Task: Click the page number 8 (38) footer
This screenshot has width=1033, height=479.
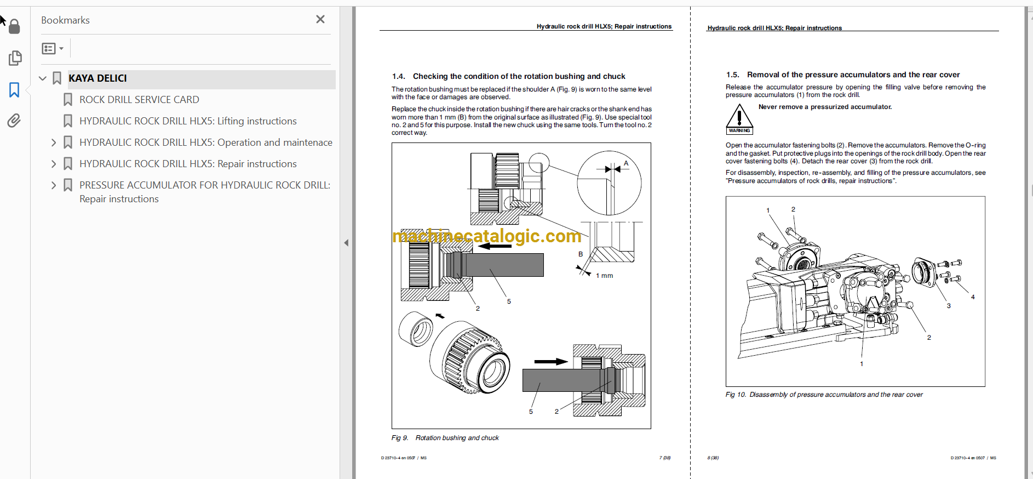Action: coord(713,458)
